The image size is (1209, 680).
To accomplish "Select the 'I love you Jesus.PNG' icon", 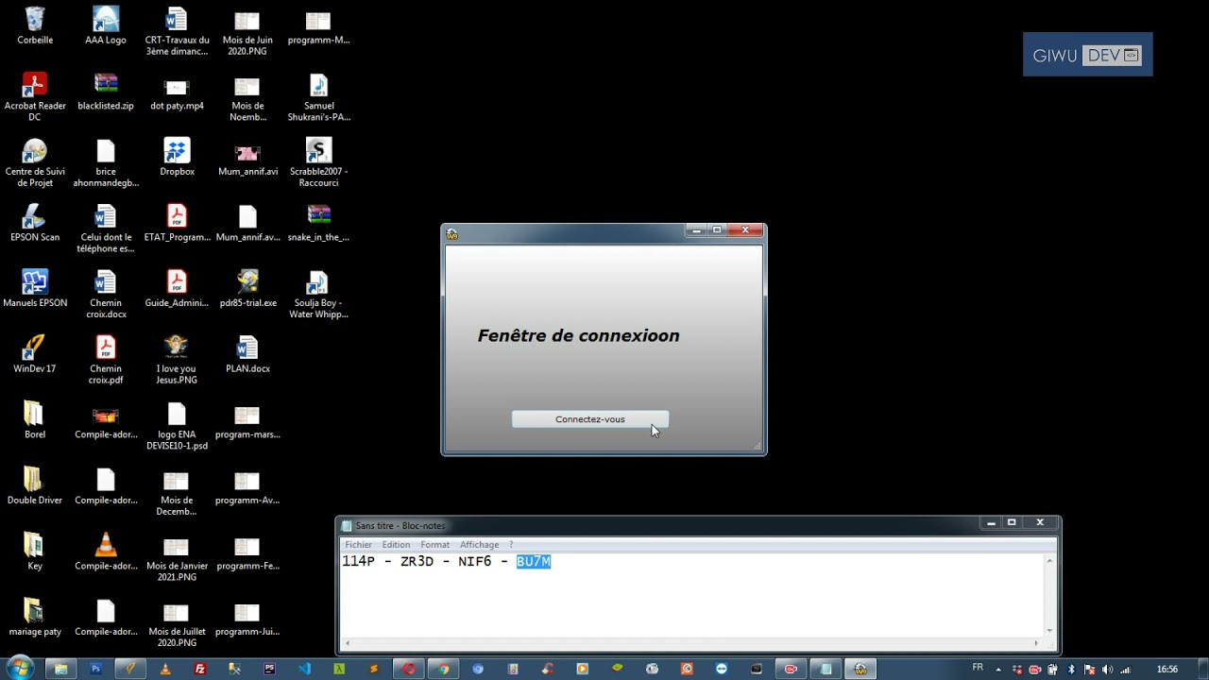I will tap(177, 360).
